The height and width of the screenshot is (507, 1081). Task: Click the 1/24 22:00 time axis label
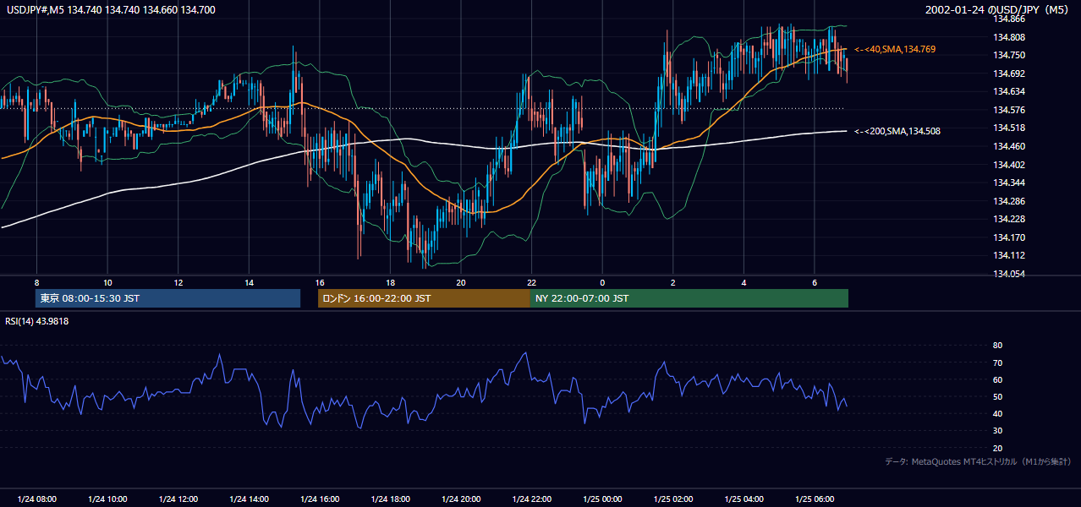coord(531,499)
